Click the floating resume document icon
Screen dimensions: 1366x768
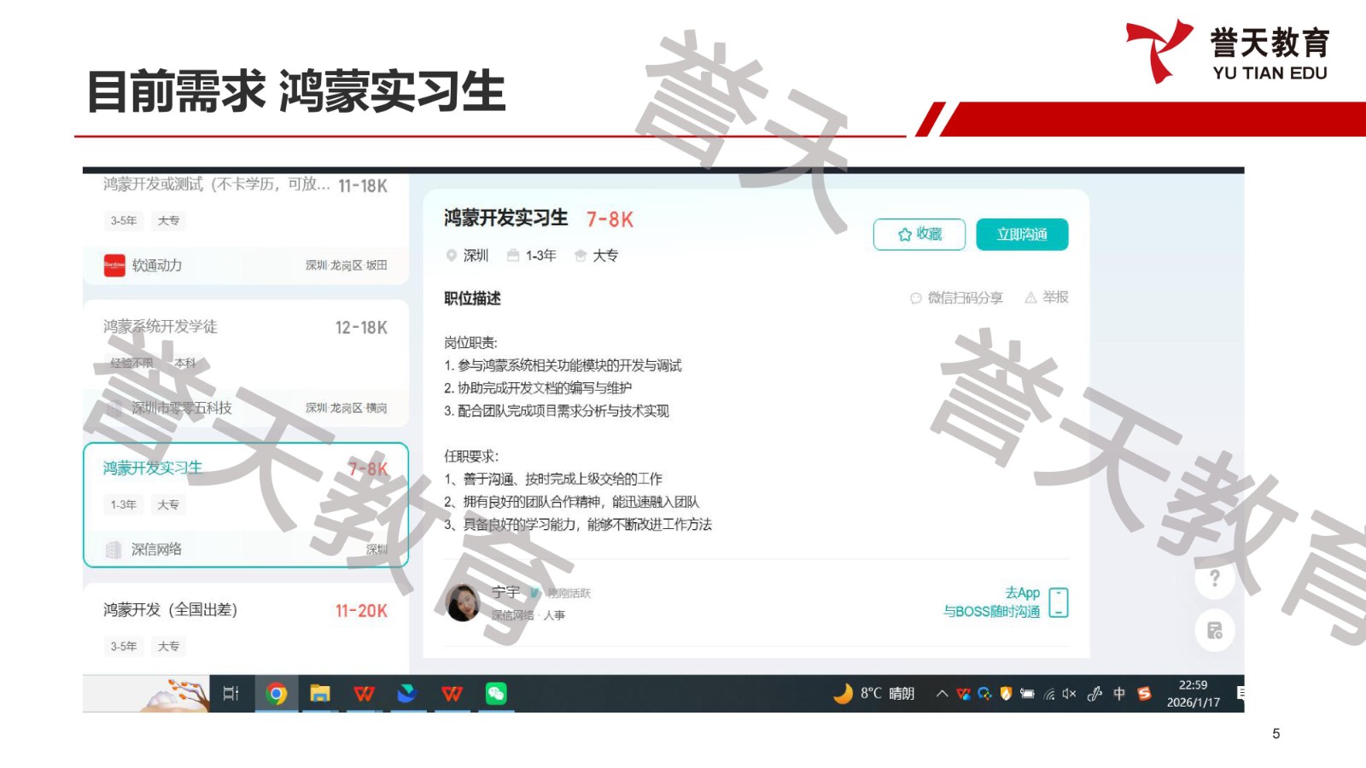[1214, 631]
